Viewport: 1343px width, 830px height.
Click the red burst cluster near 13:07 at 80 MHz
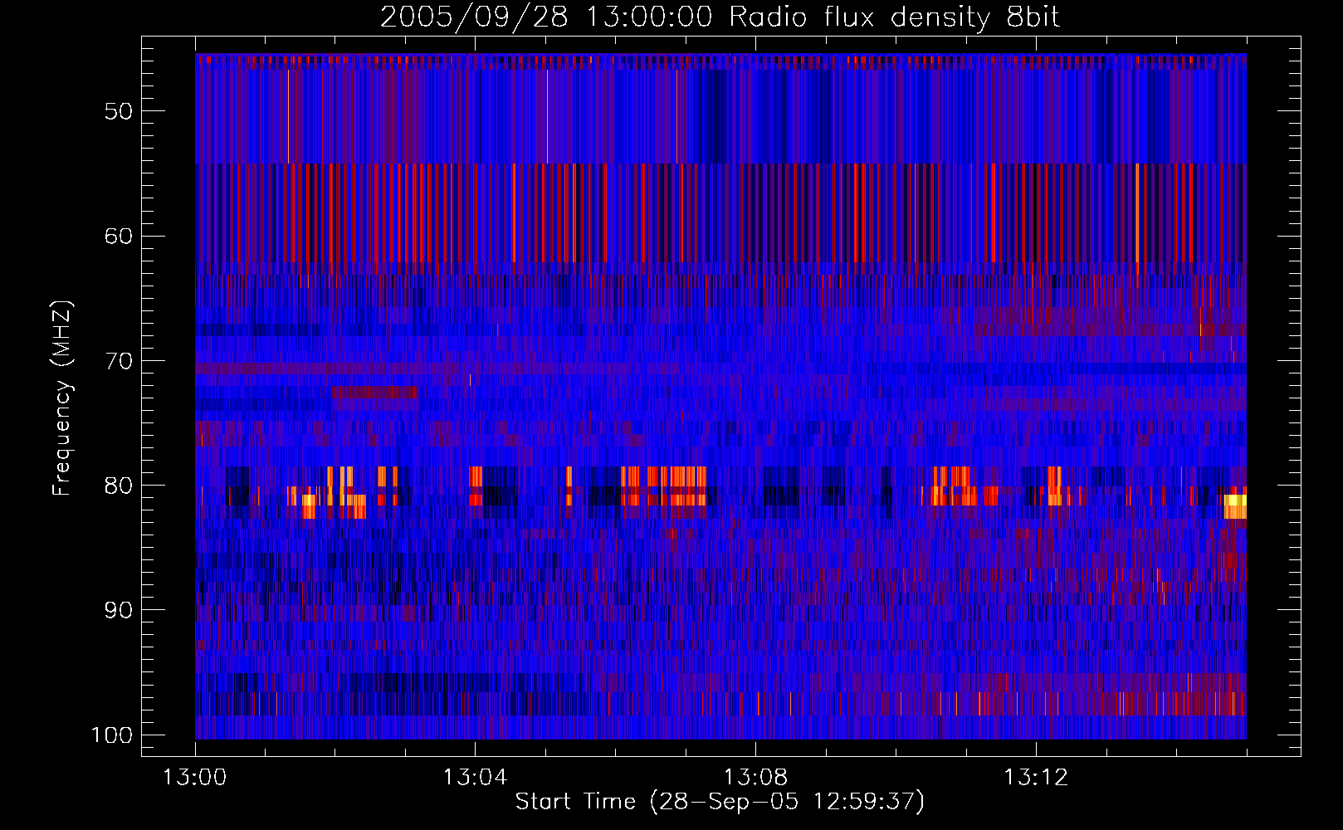coord(664,486)
